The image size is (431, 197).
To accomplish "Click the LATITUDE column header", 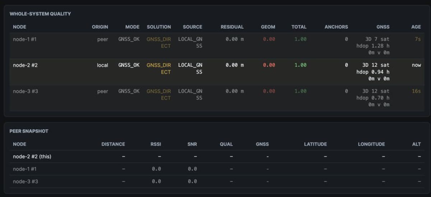I will [x=315, y=144].
